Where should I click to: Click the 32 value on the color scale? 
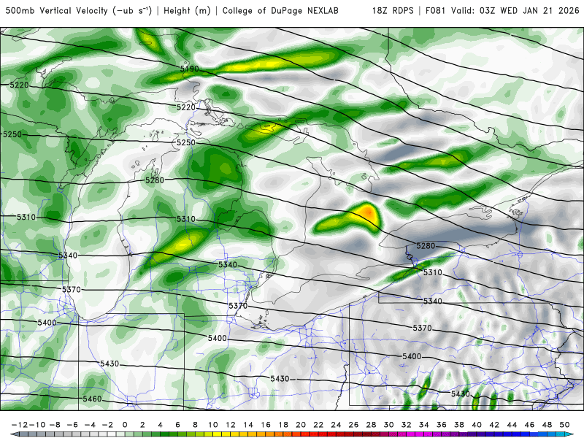pyautogui.click(x=407, y=425)
